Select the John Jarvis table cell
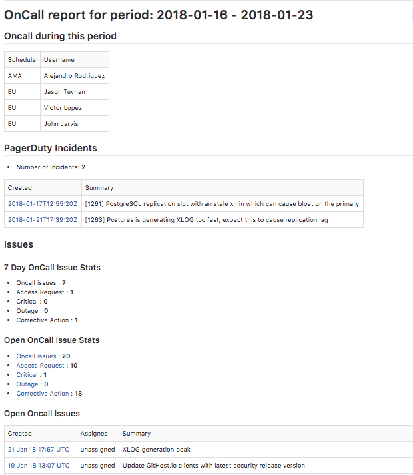The width and height of the screenshot is (413, 475). click(75, 124)
